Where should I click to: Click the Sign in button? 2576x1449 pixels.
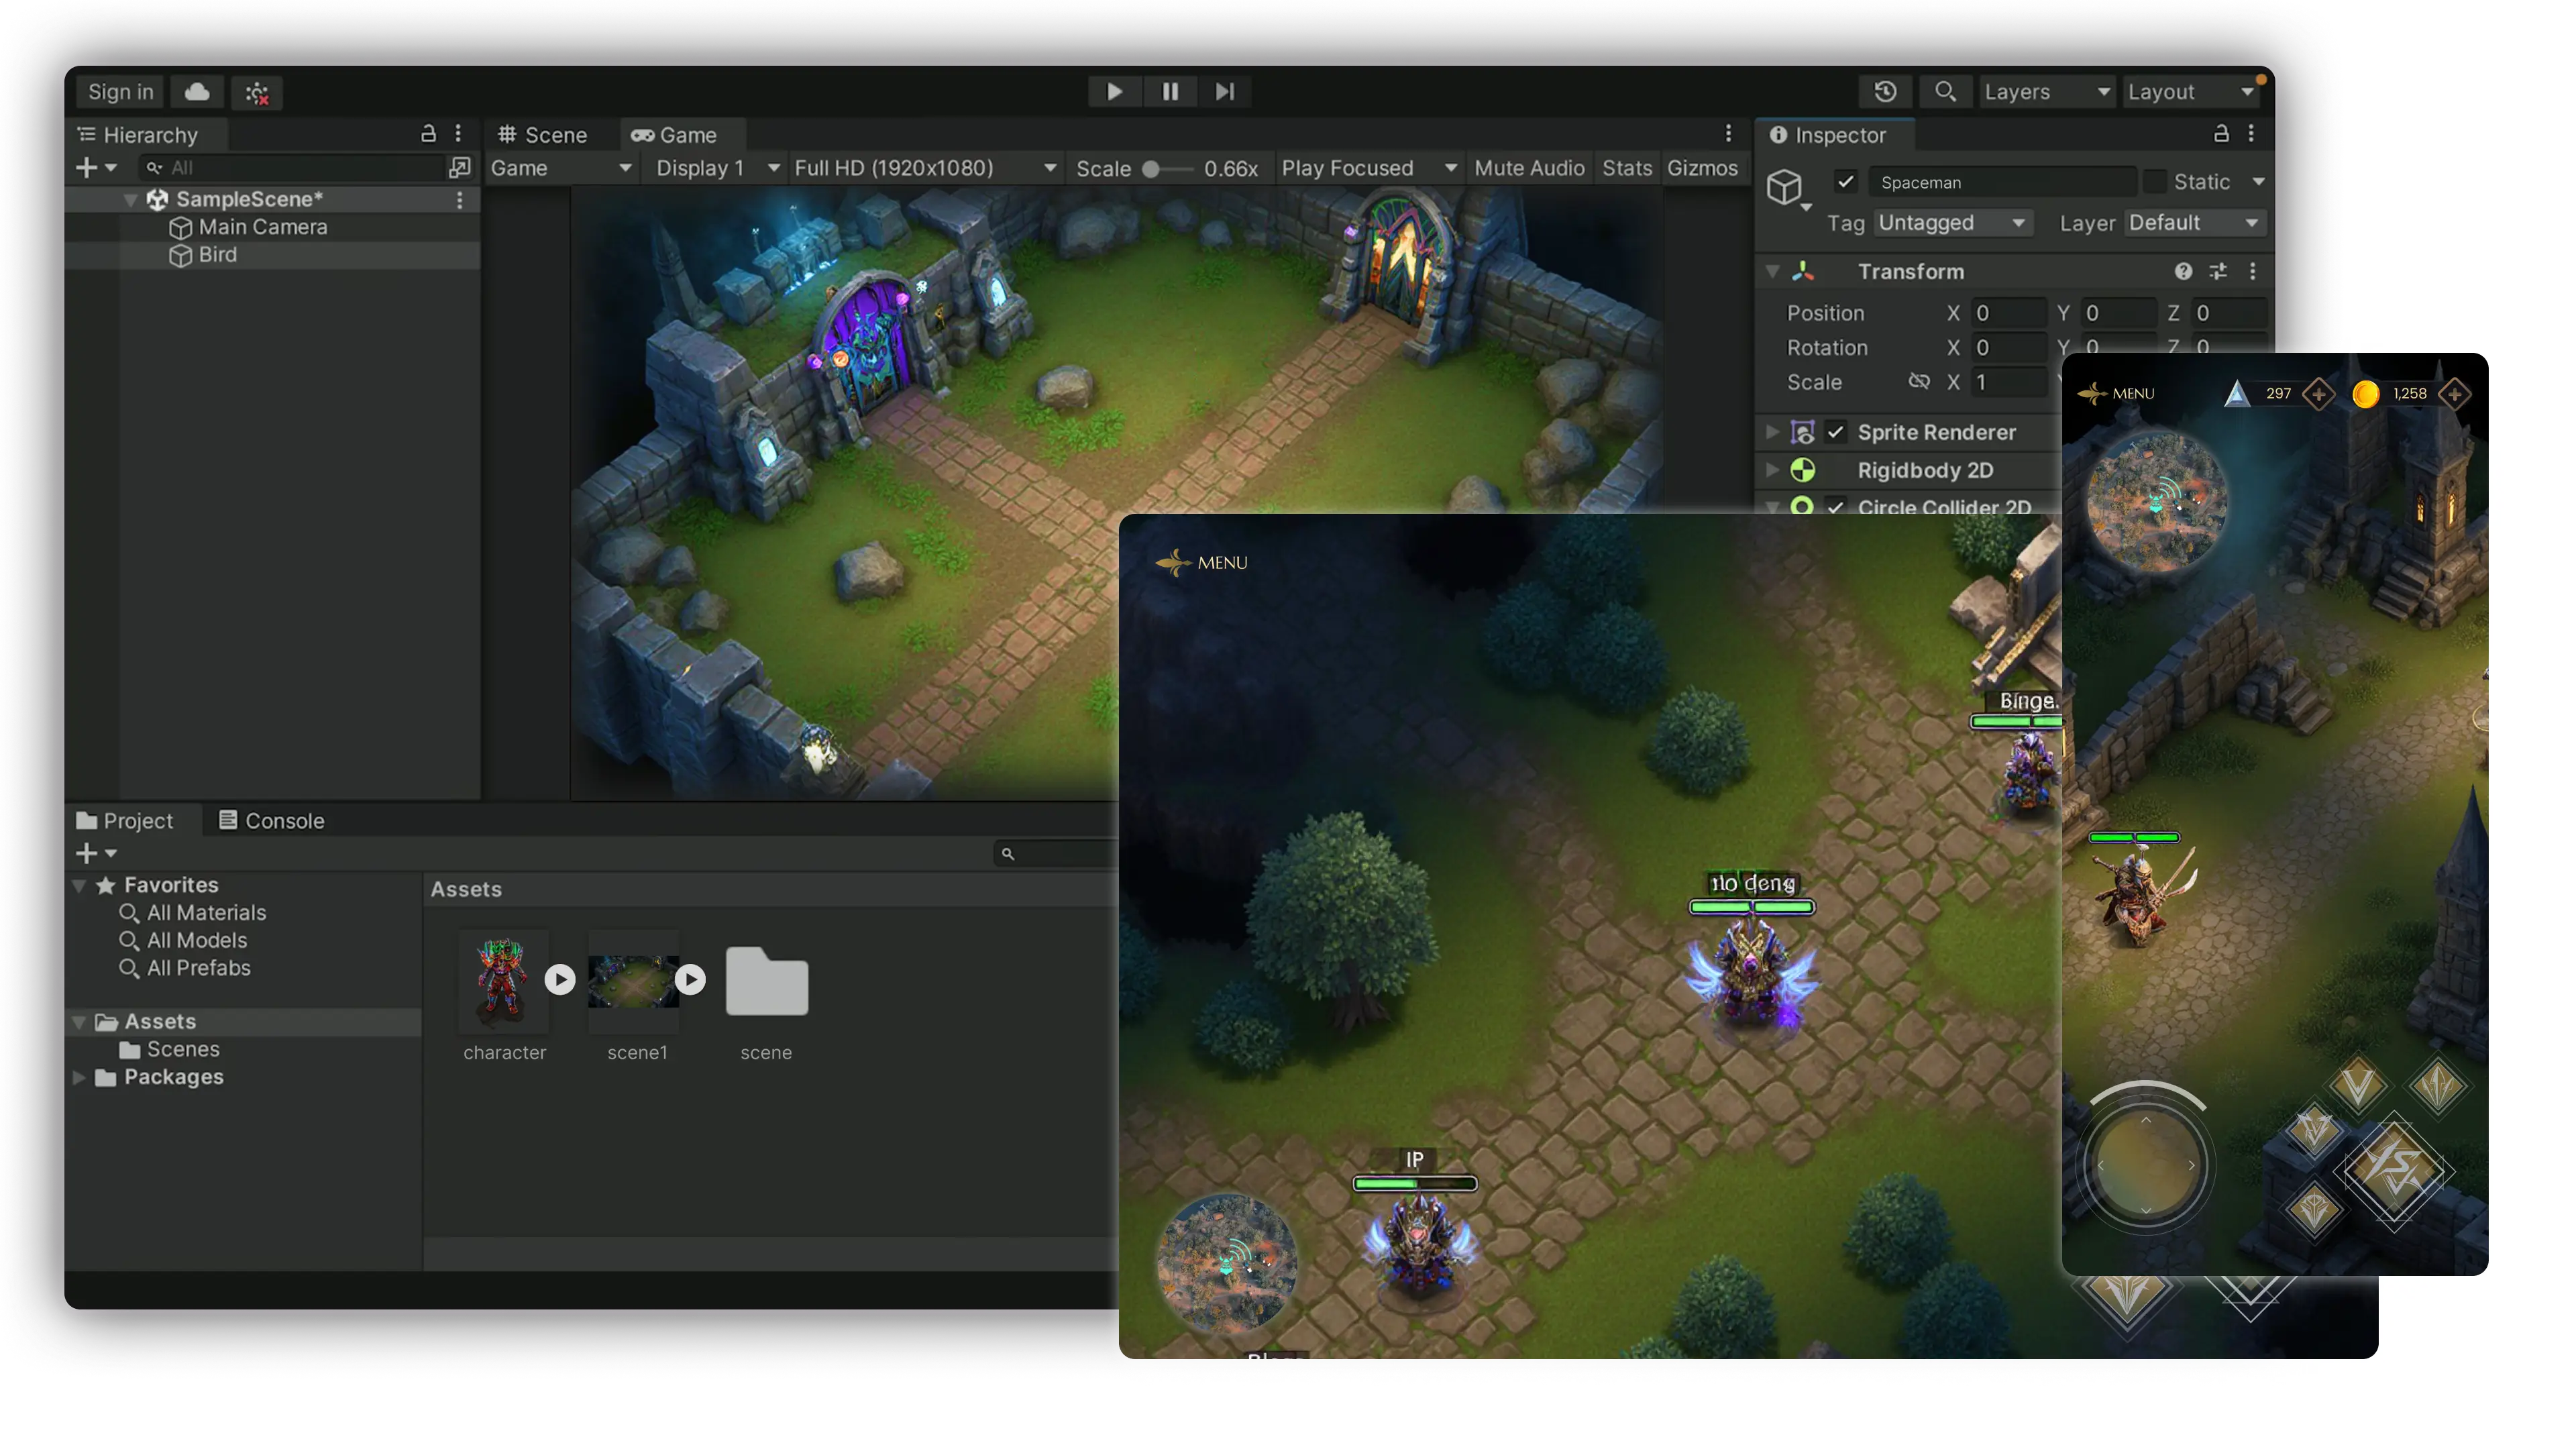(x=119, y=91)
